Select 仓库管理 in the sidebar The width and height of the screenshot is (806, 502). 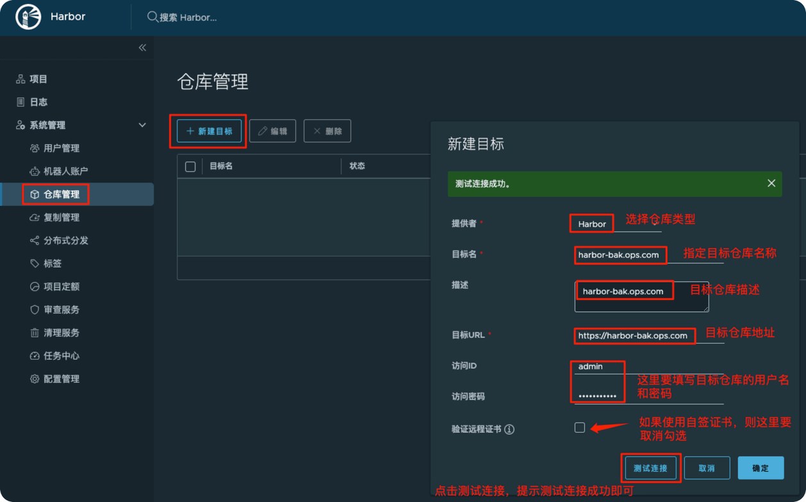click(77, 194)
